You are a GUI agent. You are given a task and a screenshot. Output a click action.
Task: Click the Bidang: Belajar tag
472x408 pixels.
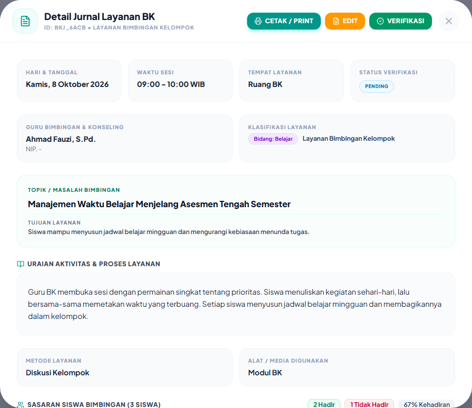(x=273, y=139)
